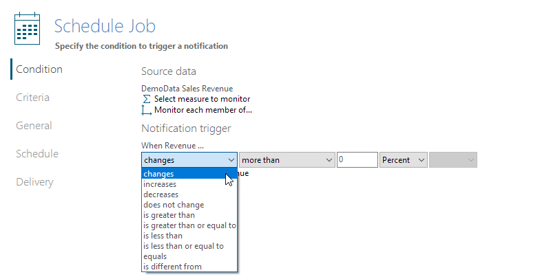Click the Schedule Job title
Image resolution: width=551 pixels, height=279 pixels.
105,26
